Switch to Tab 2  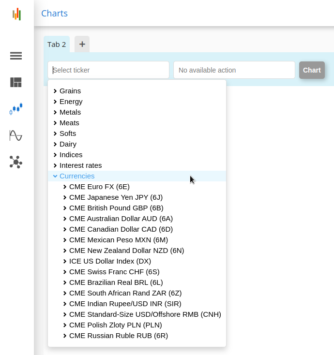click(x=57, y=44)
